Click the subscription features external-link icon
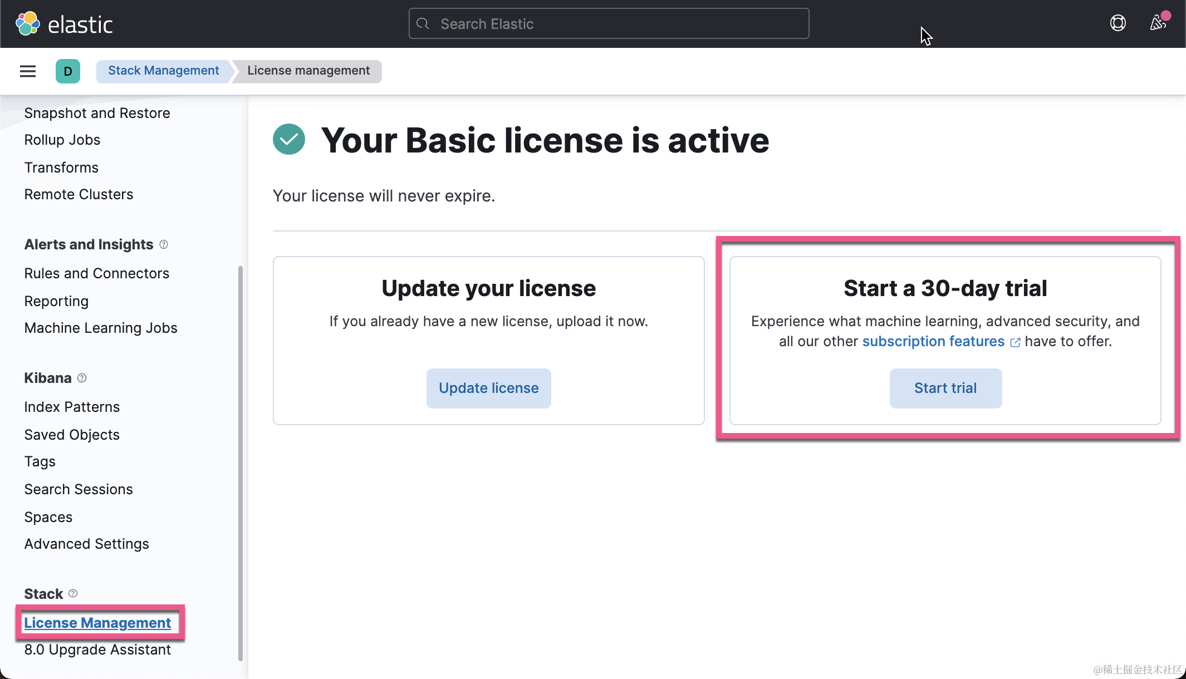 [1015, 342]
